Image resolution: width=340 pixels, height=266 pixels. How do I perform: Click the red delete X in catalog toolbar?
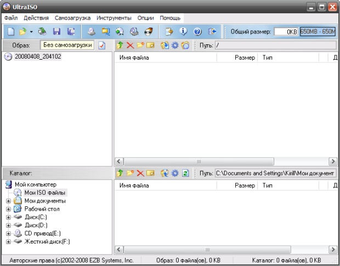pyautogui.click(x=140, y=174)
